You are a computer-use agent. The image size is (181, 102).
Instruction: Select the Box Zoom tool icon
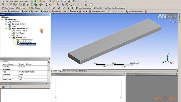pyautogui.click(x=58, y=5)
